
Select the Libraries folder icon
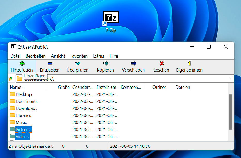coord(12,115)
